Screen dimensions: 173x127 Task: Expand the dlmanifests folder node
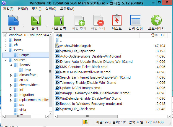click(11, 76)
